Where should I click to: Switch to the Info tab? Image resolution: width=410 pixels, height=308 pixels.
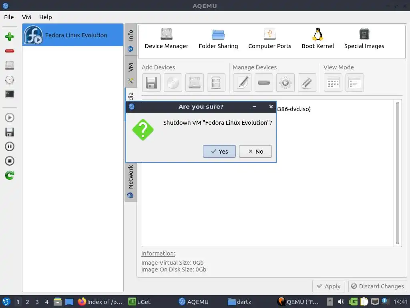click(x=131, y=40)
